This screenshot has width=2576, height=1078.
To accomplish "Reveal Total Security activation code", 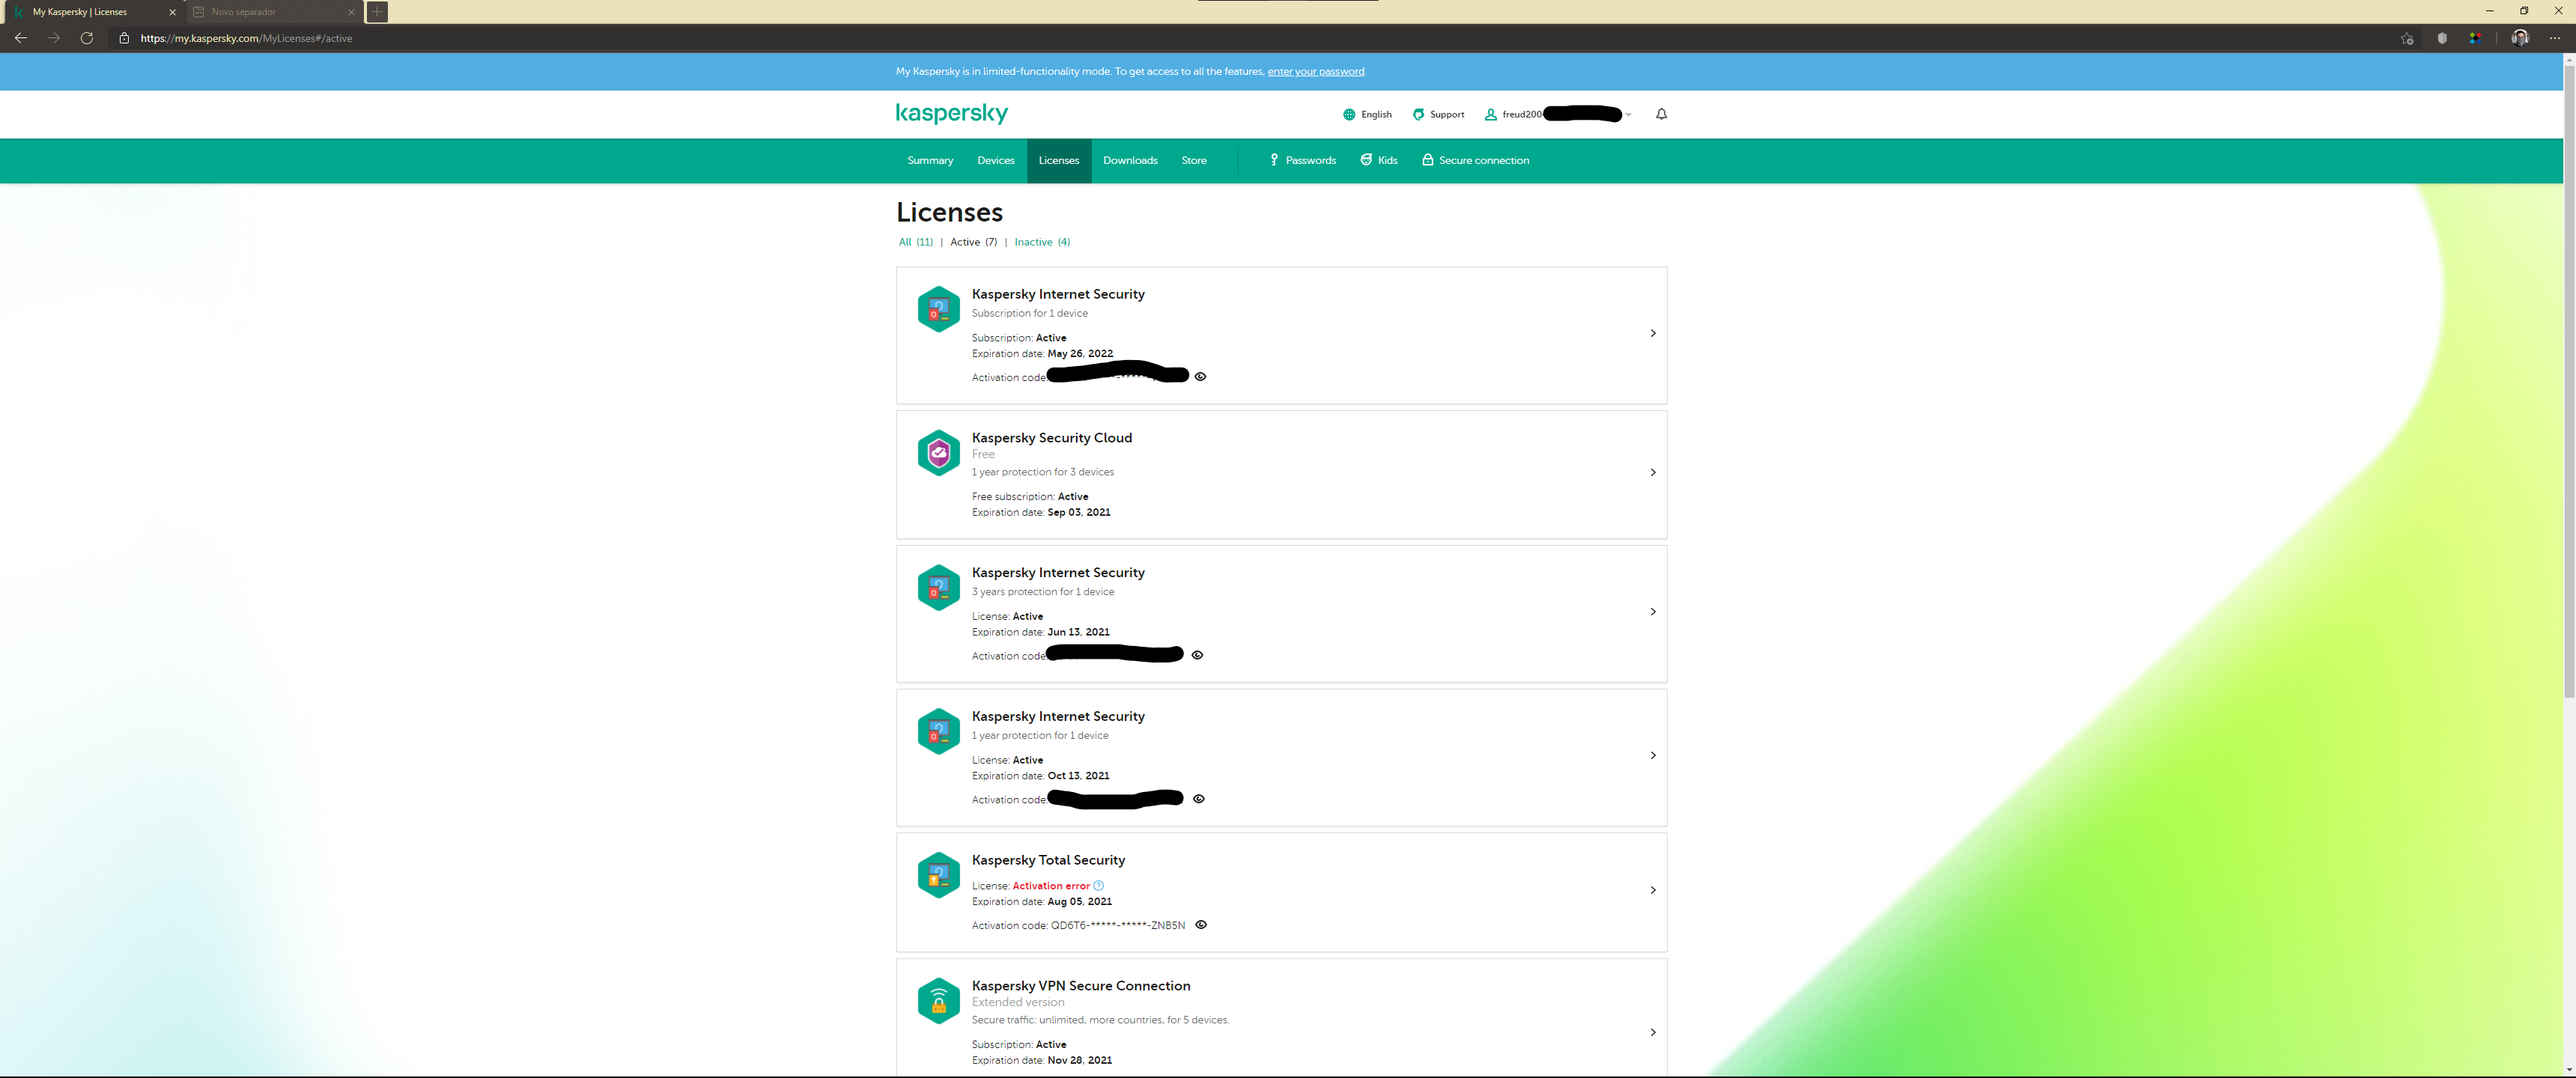I will [1201, 925].
